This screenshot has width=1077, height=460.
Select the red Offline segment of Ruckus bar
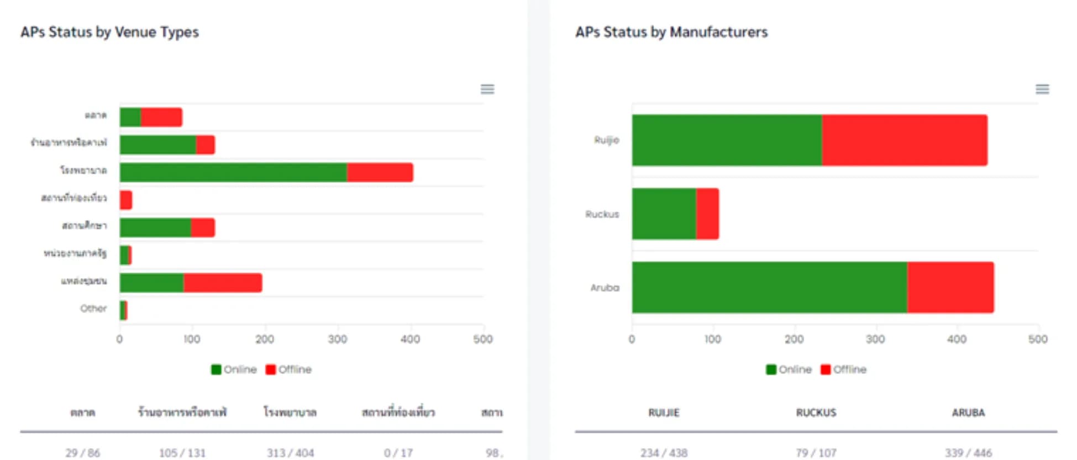(707, 214)
